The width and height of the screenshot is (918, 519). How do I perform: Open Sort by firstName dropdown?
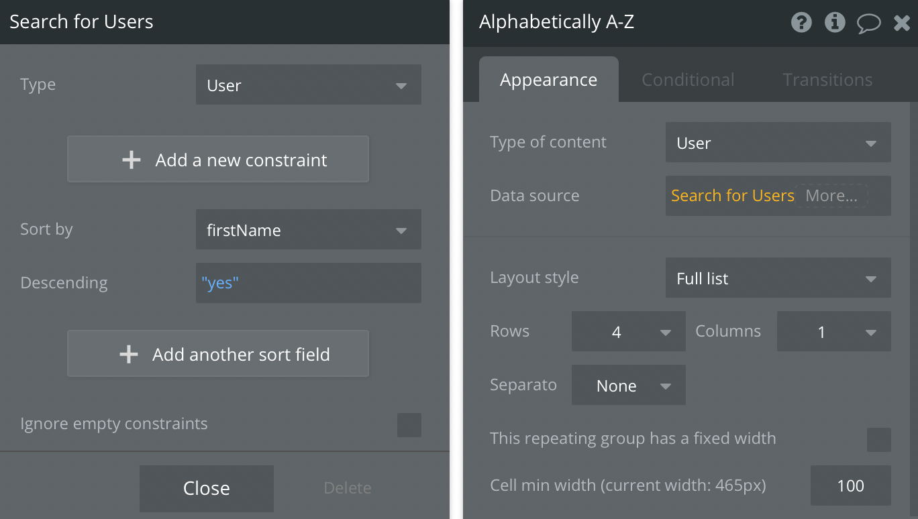pos(309,229)
